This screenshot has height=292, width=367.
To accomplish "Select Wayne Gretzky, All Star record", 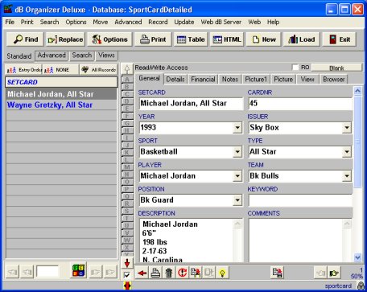I will 61,105.
